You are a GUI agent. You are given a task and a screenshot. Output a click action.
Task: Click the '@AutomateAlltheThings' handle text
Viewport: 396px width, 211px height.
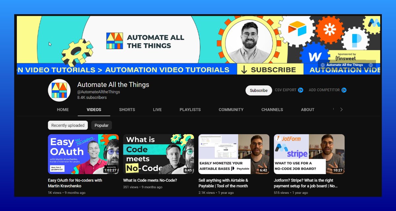point(99,92)
